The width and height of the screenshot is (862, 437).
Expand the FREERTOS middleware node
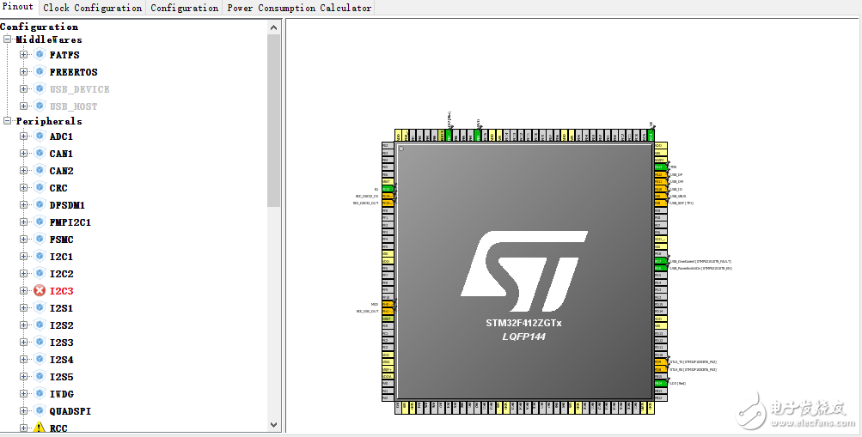click(x=24, y=71)
